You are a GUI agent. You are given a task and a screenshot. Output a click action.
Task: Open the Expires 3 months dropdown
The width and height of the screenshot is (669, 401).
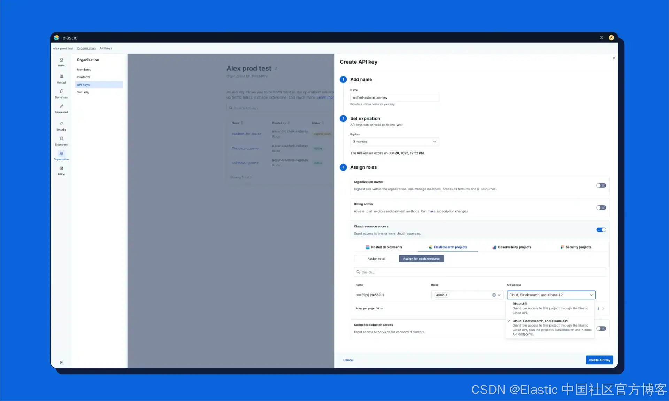(394, 142)
